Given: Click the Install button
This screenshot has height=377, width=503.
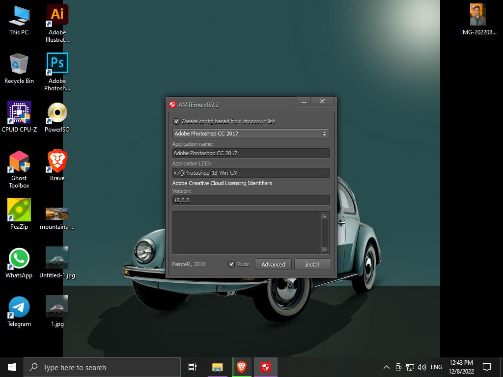Looking at the screenshot, I should 312,264.
